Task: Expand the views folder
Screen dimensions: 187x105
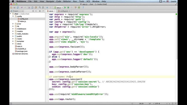Action: pyautogui.click(x=13, y=44)
